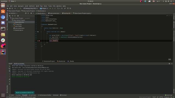The width and height of the screenshot is (175, 98).
Task: Click the 4 spaces indent setting
Action: (x=167, y=97)
